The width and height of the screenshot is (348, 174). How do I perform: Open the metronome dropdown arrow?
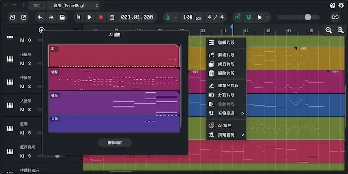coord(176,17)
